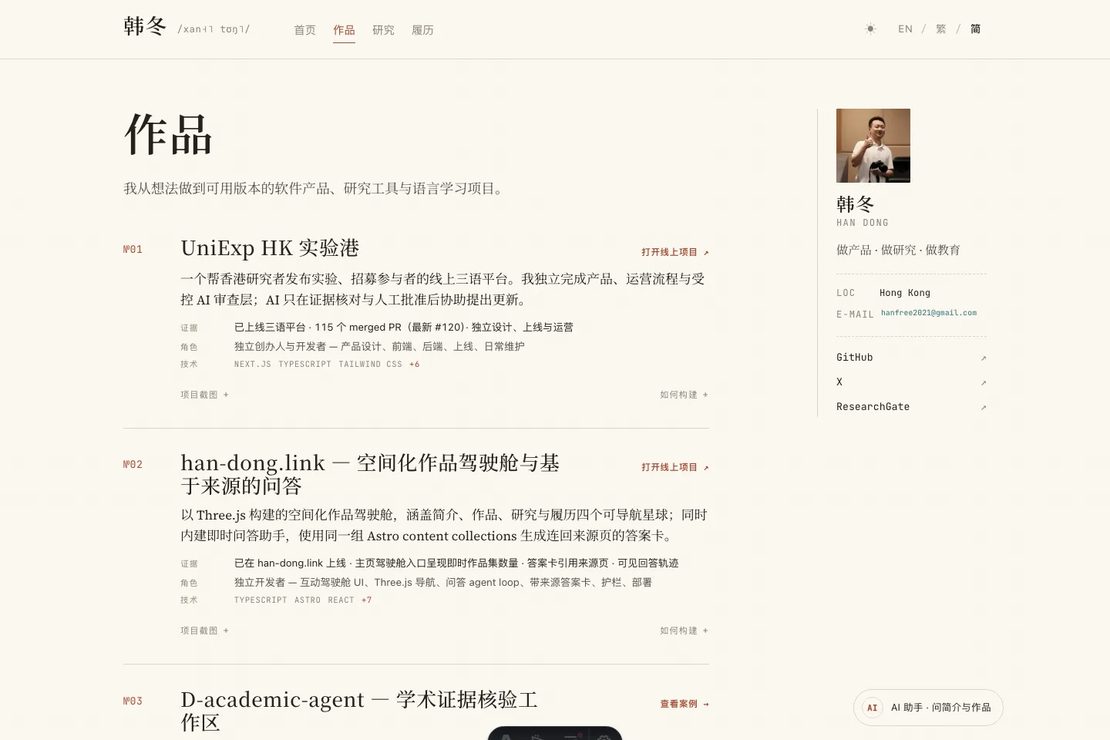This screenshot has height=740, width=1110.
Task: Expand 项目截图 under han-dong.link
Action: click(x=204, y=631)
